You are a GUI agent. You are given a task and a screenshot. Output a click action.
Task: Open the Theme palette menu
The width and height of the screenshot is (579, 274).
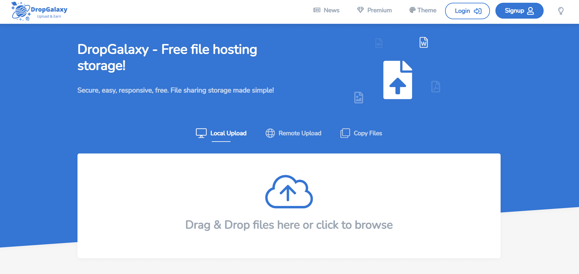(x=423, y=10)
